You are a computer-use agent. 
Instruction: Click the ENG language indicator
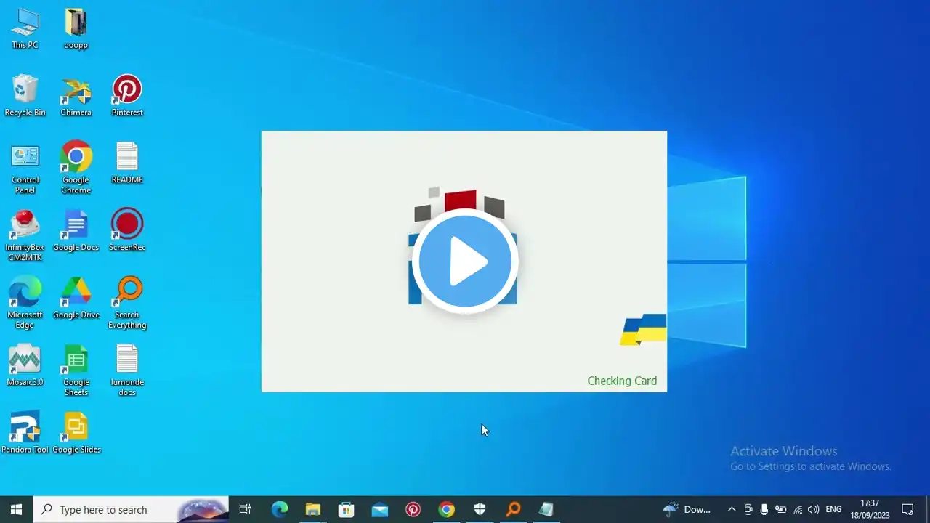click(833, 509)
